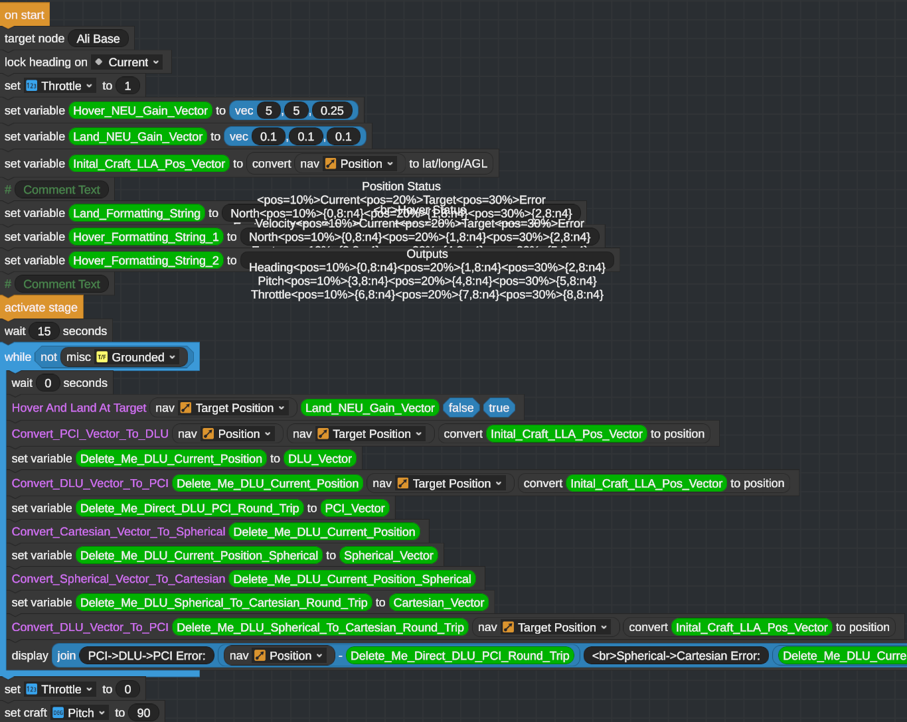
Task: Click the 'join' block in display row
Action: pyautogui.click(x=66, y=656)
